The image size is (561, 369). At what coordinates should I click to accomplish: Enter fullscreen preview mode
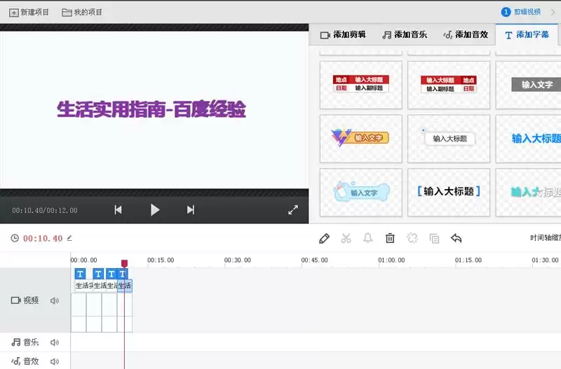[x=293, y=209]
